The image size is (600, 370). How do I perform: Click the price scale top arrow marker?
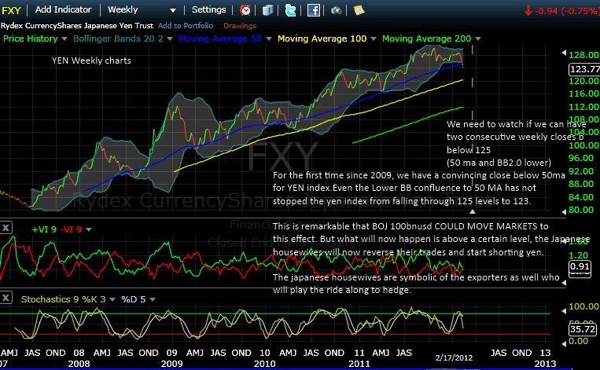[x=564, y=53]
